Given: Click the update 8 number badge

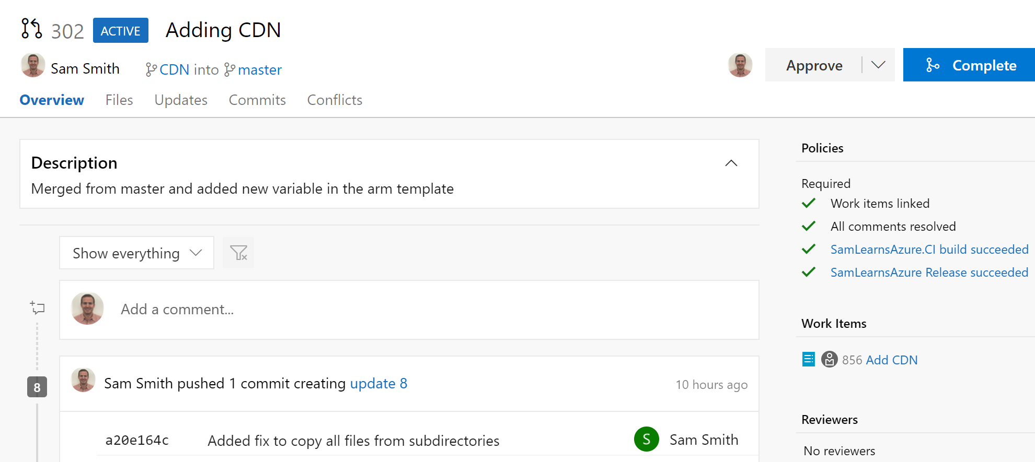Looking at the screenshot, I should 37,387.
